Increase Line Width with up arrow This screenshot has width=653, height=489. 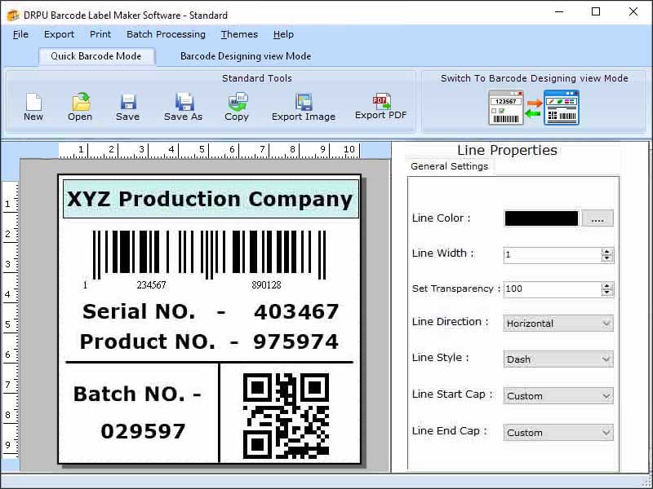pos(607,252)
